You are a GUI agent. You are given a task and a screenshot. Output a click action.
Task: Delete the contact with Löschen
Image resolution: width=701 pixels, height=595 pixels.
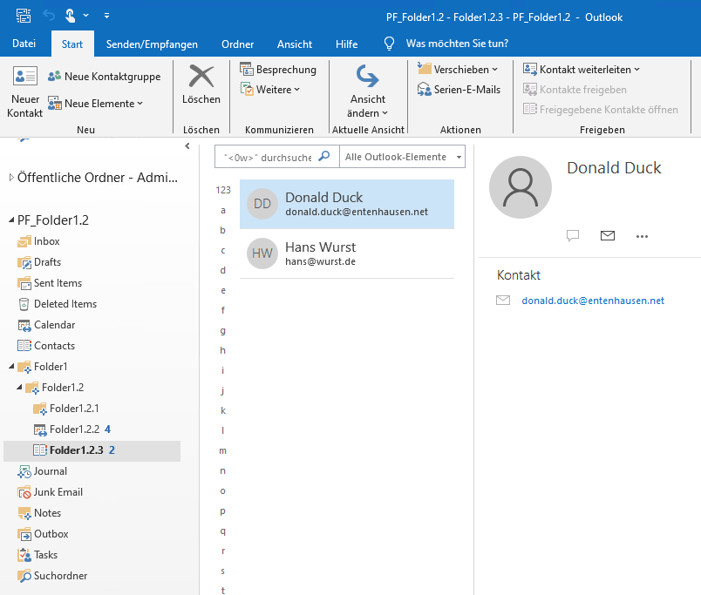pos(201,85)
